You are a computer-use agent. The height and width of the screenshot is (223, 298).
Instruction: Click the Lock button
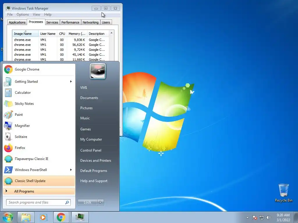point(87,202)
